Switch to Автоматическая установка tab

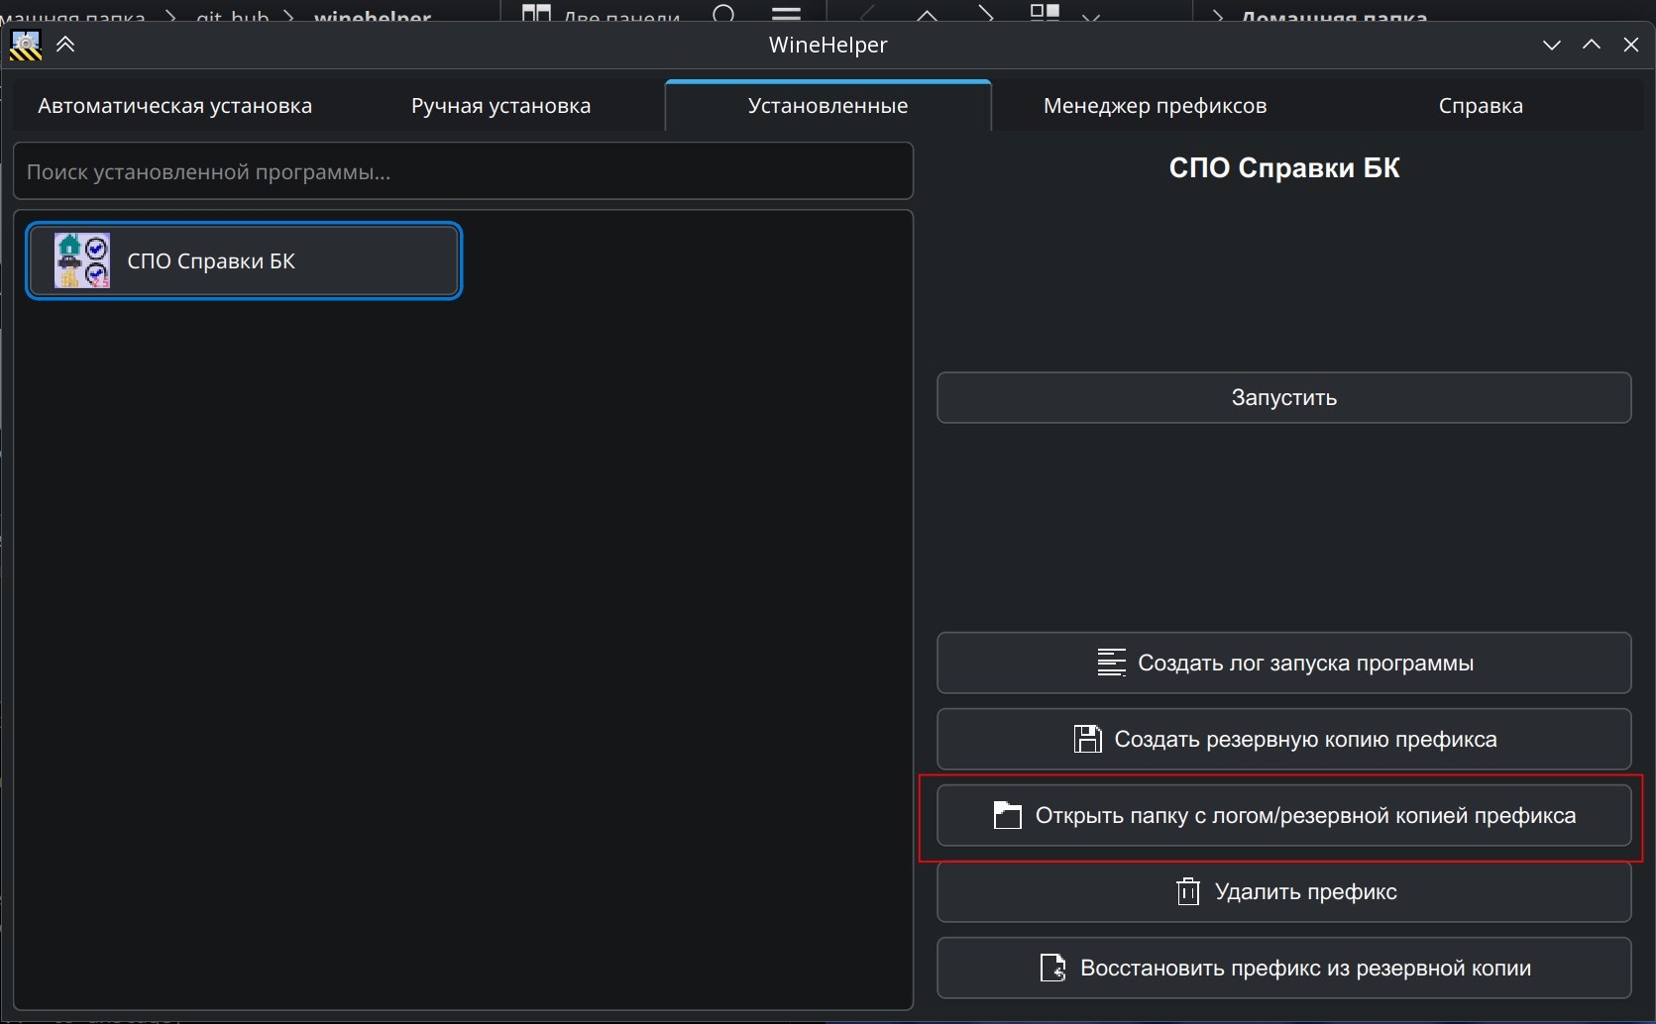(x=175, y=106)
